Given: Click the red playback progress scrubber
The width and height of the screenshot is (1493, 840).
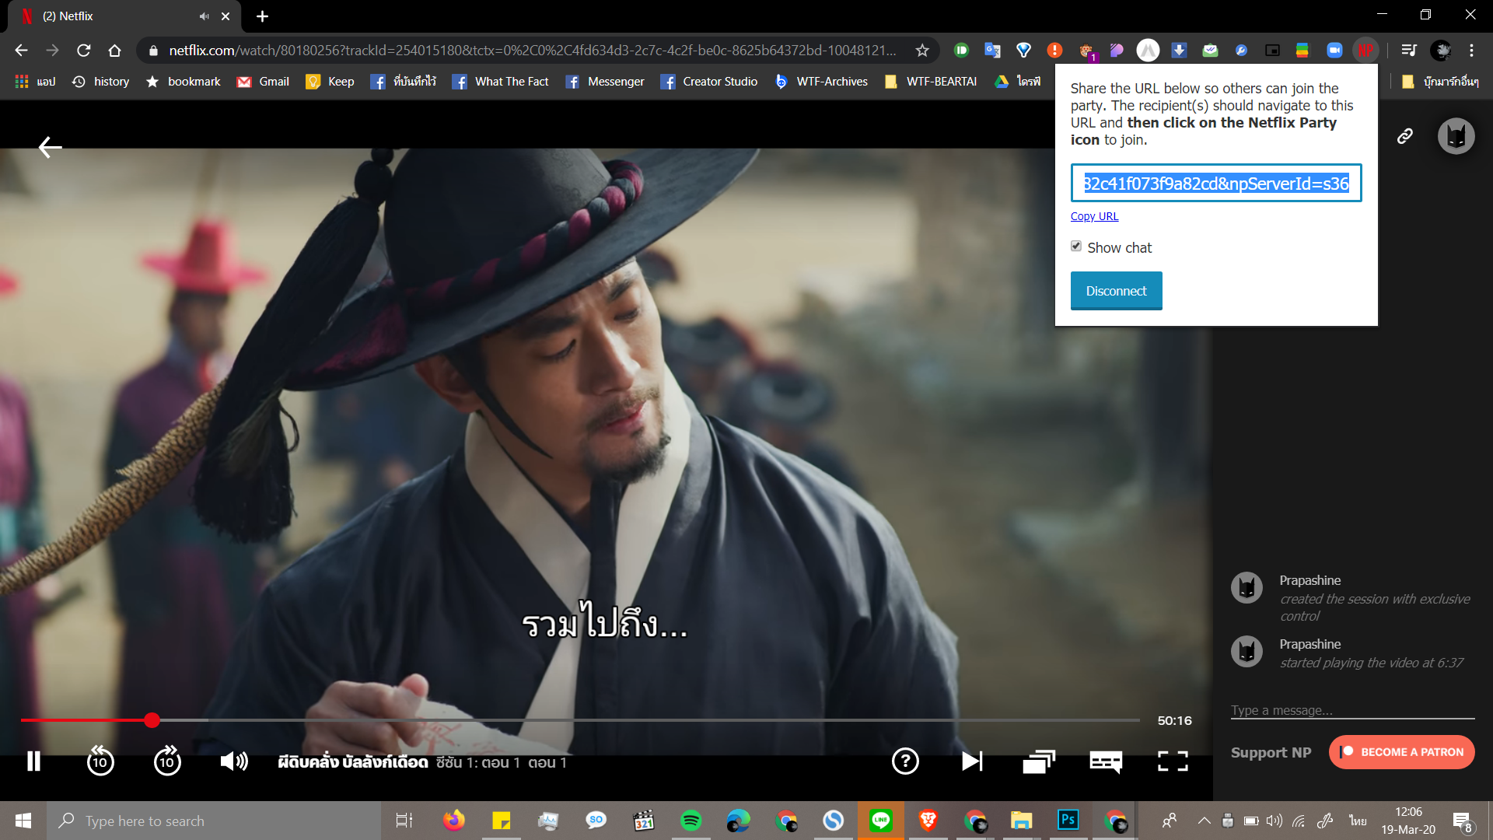Looking at the screenshot, I should point(152,720).
